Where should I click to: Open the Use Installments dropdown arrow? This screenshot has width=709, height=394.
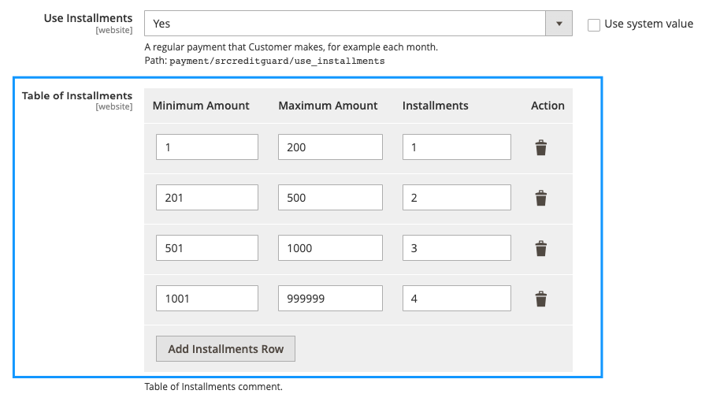pyautogui.click(x=559, y=24)
